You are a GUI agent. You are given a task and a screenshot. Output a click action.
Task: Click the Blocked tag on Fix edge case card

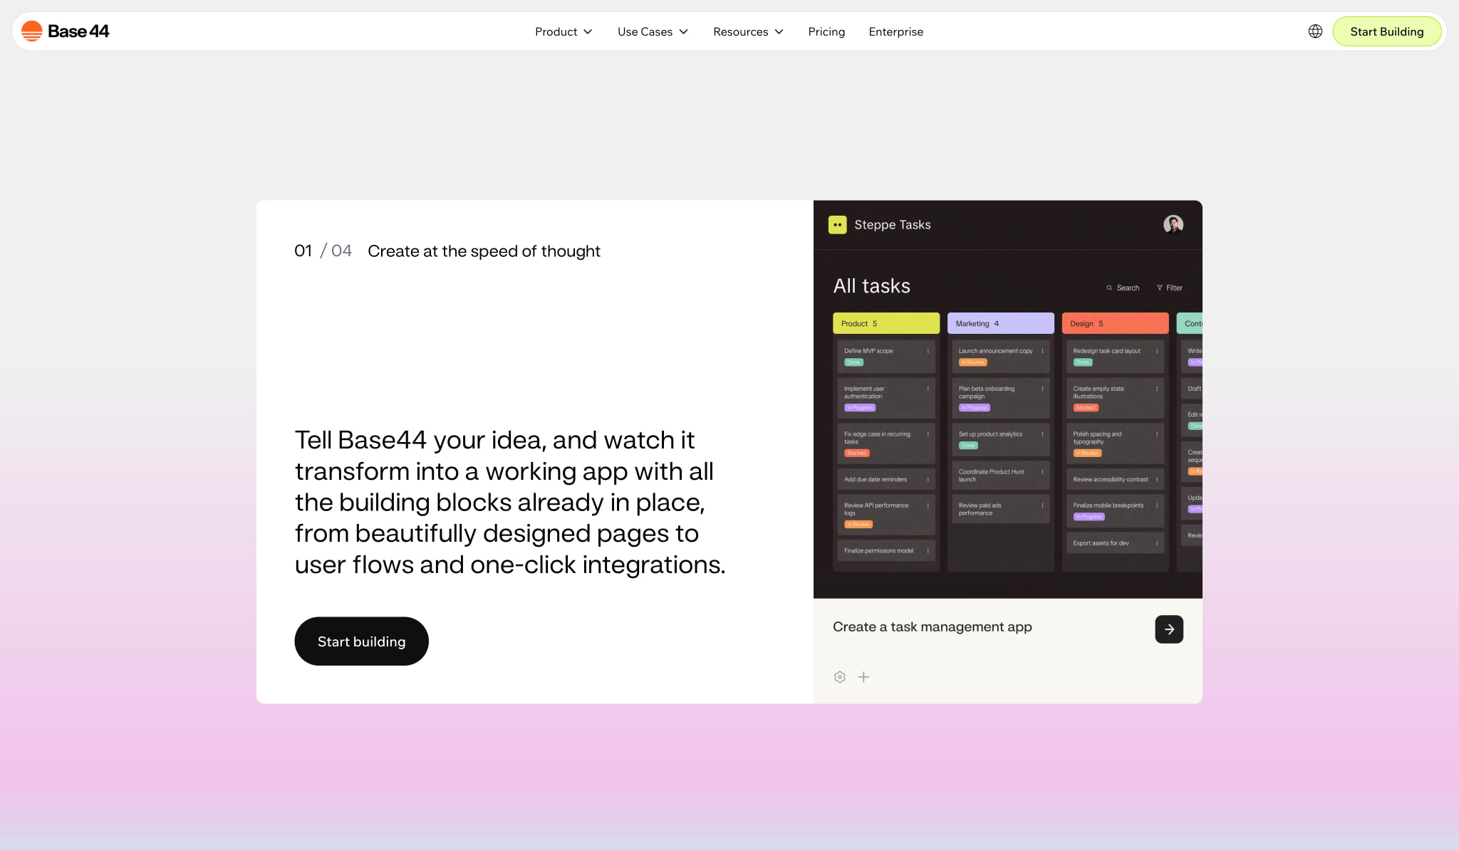tap(857, 453)
